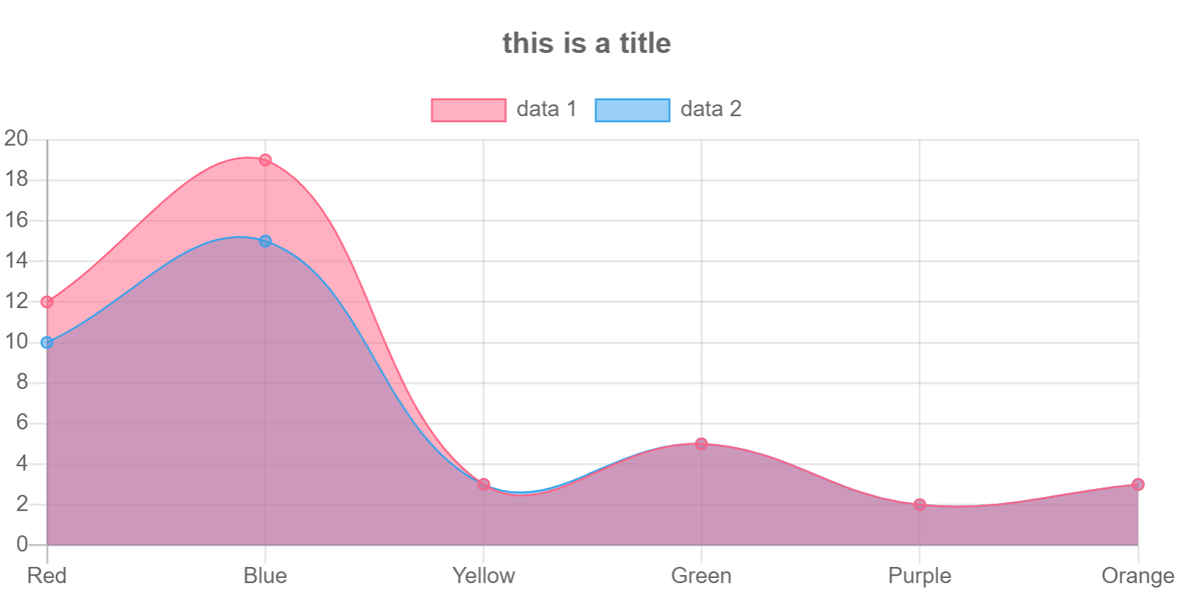
Task: Click the Green x-axis label
Action: (x=702, y=576)
